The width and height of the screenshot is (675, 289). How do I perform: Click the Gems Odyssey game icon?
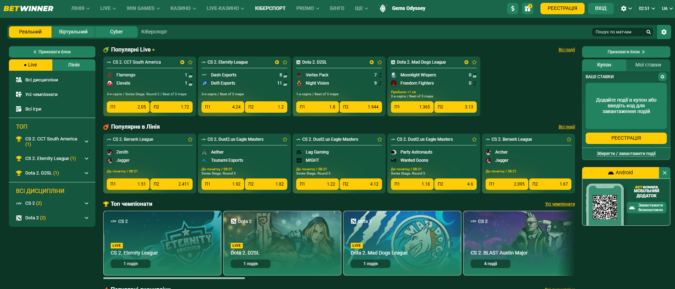point(383,9)
